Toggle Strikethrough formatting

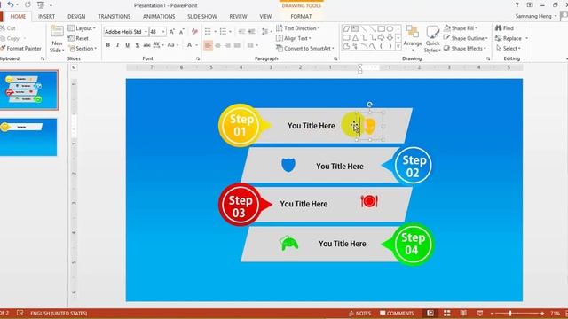coord(146,45)
